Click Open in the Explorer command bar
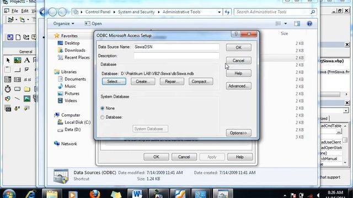The height and width of the screenshot is (198, 353). pyautogui.click(x=93, y=24)
